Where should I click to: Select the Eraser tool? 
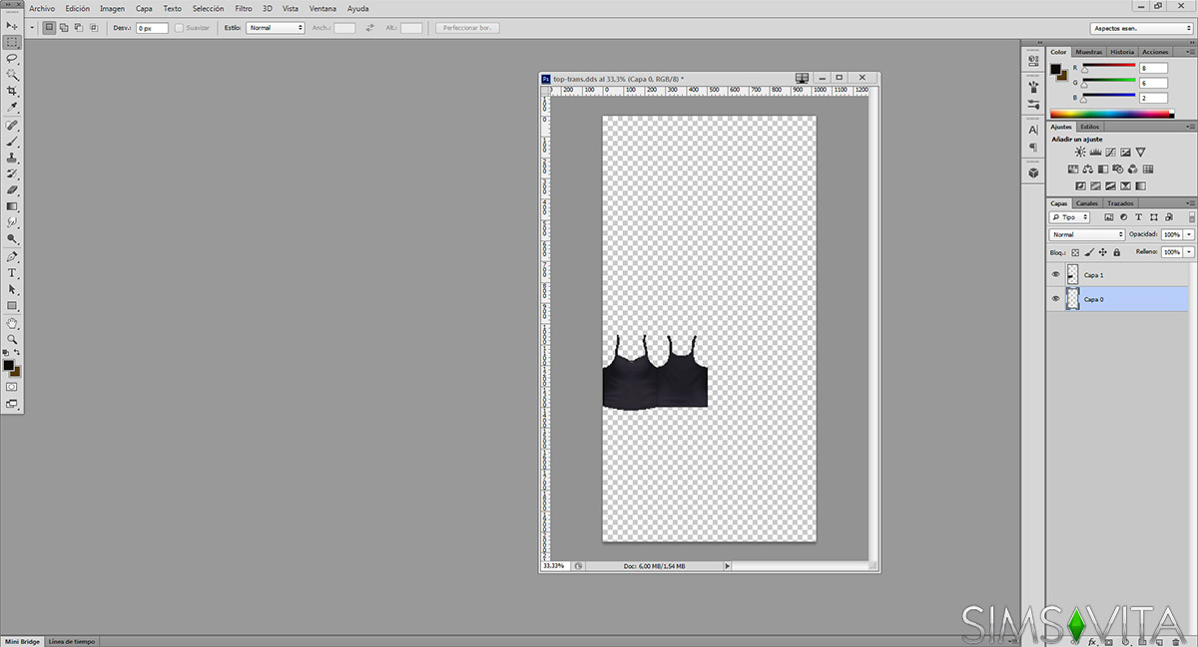[x=12, y=189]
